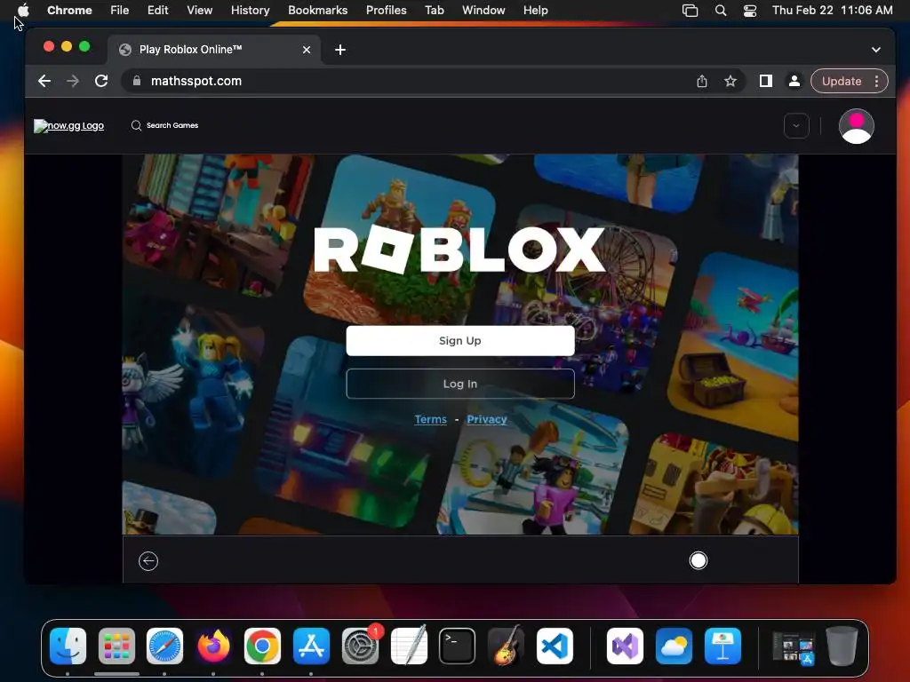910x682 pixels.
Task: Click the date and time clock
Action: click(x=832, y=10)
